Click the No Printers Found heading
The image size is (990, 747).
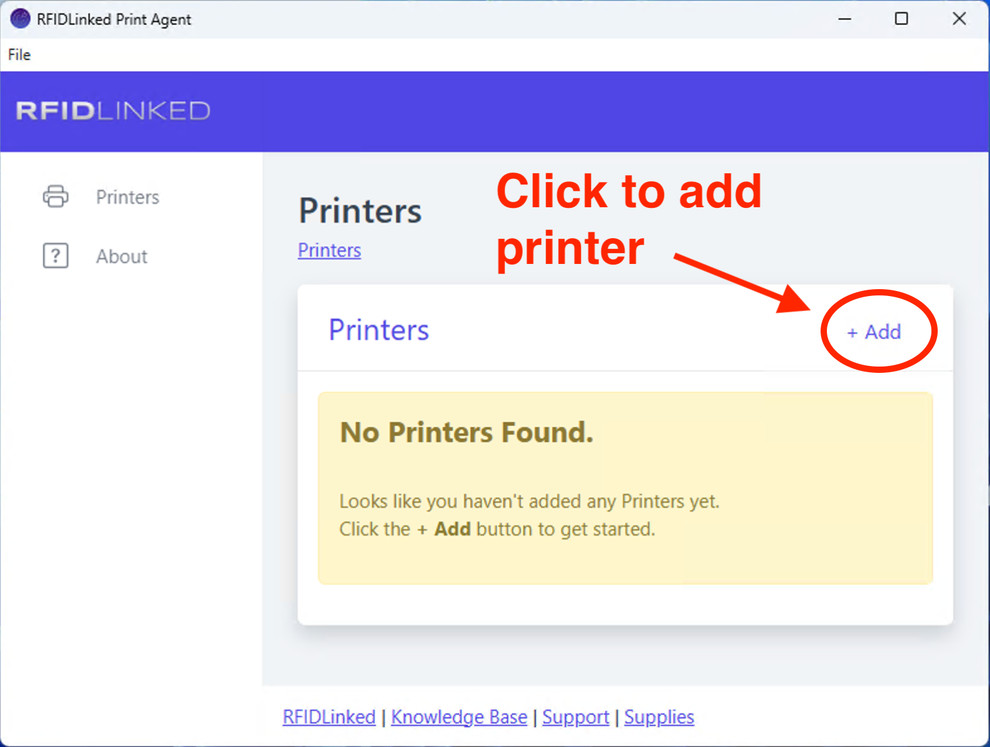tap(467, 433)
